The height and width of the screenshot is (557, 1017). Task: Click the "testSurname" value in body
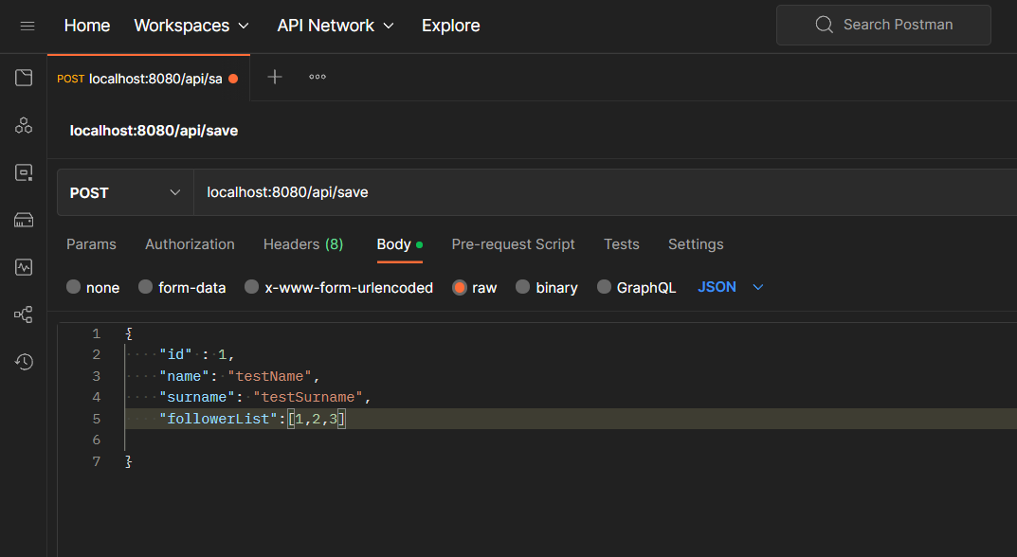tap(307, 397)
